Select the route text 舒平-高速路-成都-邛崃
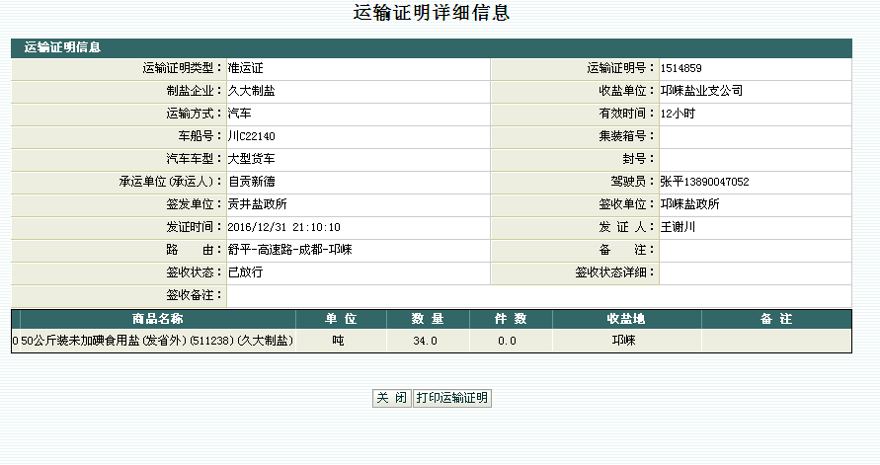 click(x=290, y=250)
